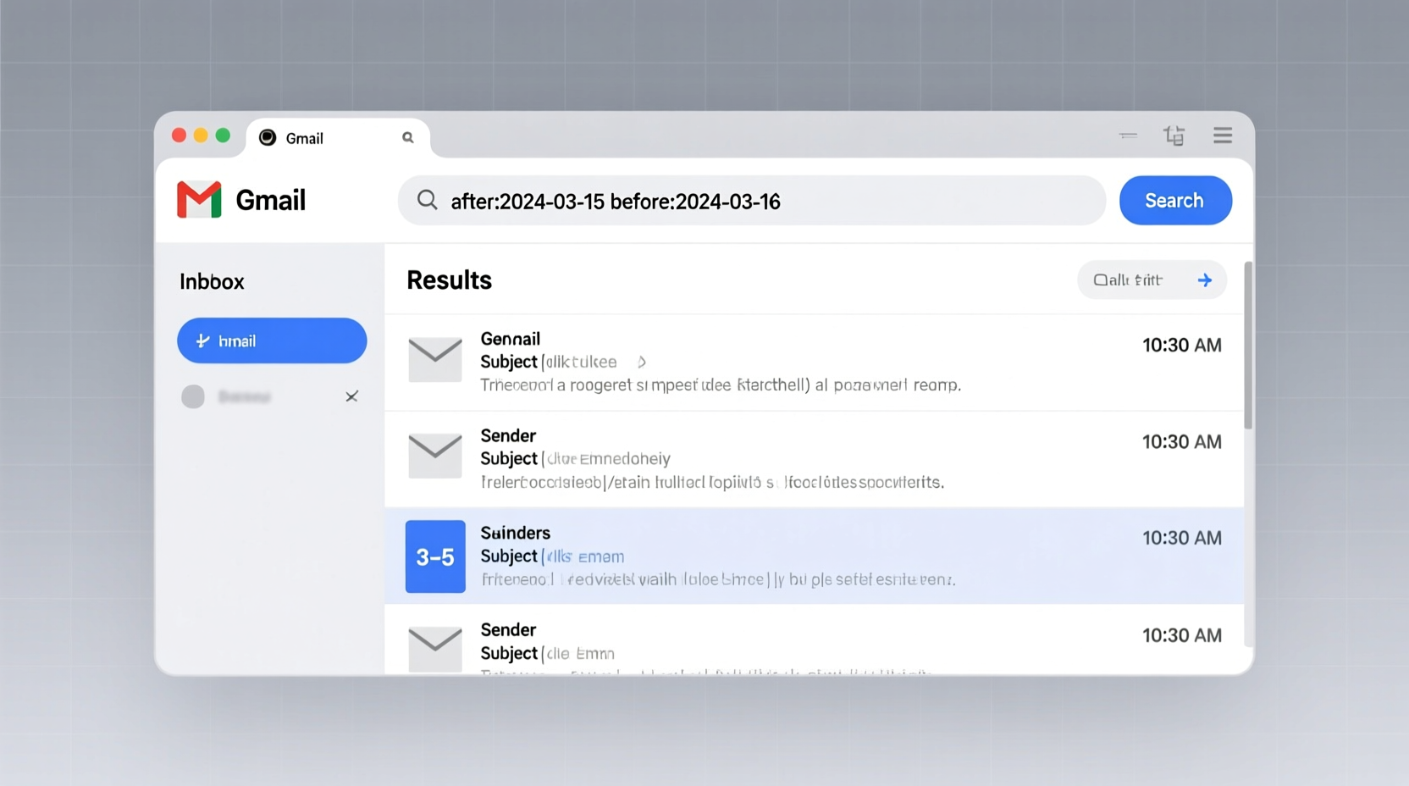Click the Gmail wordmark text

pyautogui.click(x=270, y=200)
